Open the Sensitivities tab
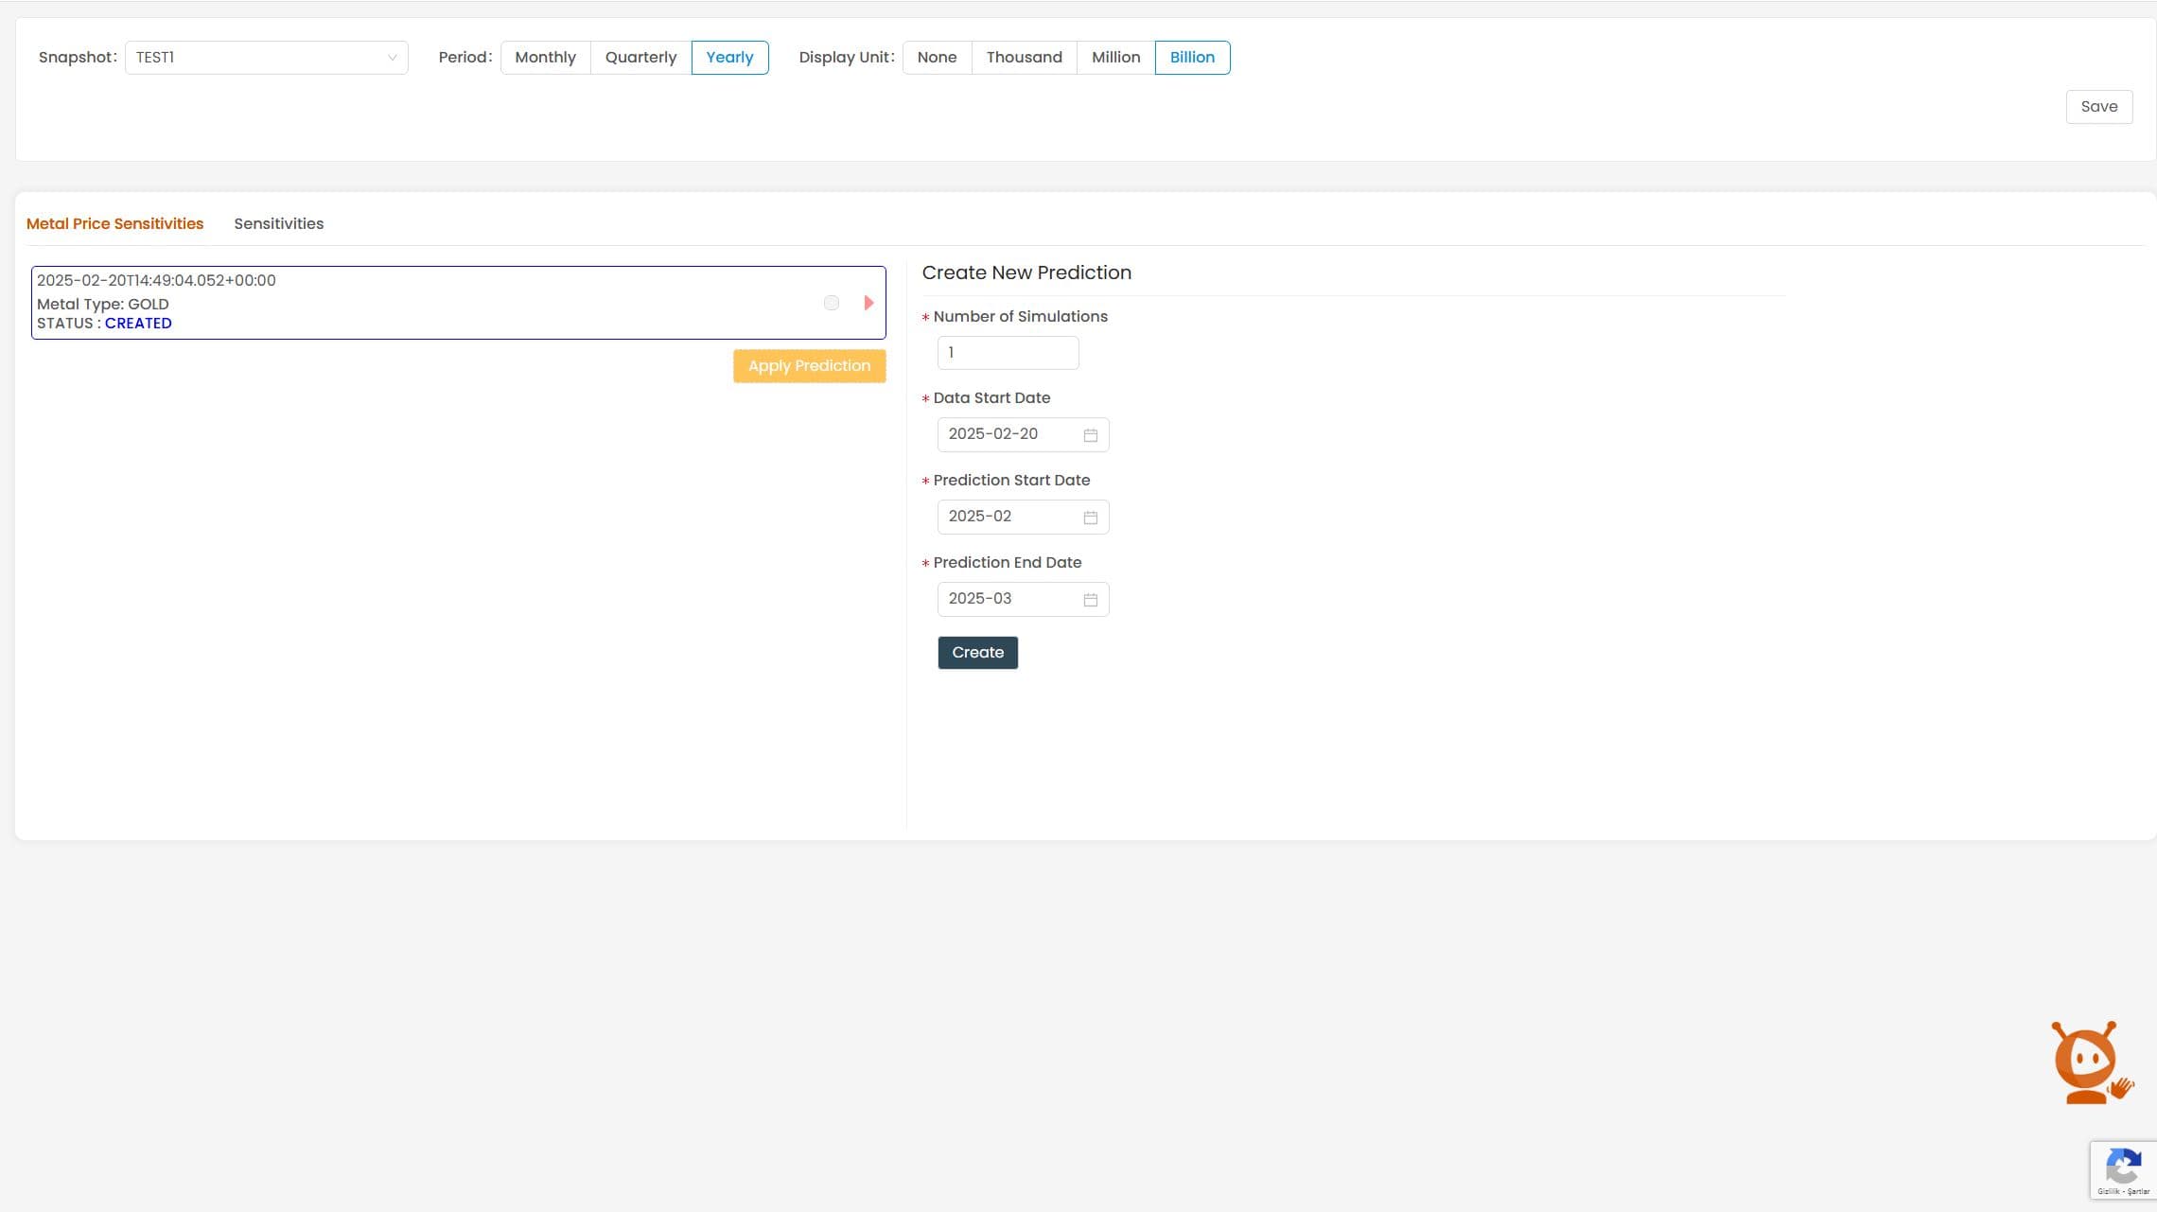The width and height of the screenshot is (2157, 1212). pos(278,224)
